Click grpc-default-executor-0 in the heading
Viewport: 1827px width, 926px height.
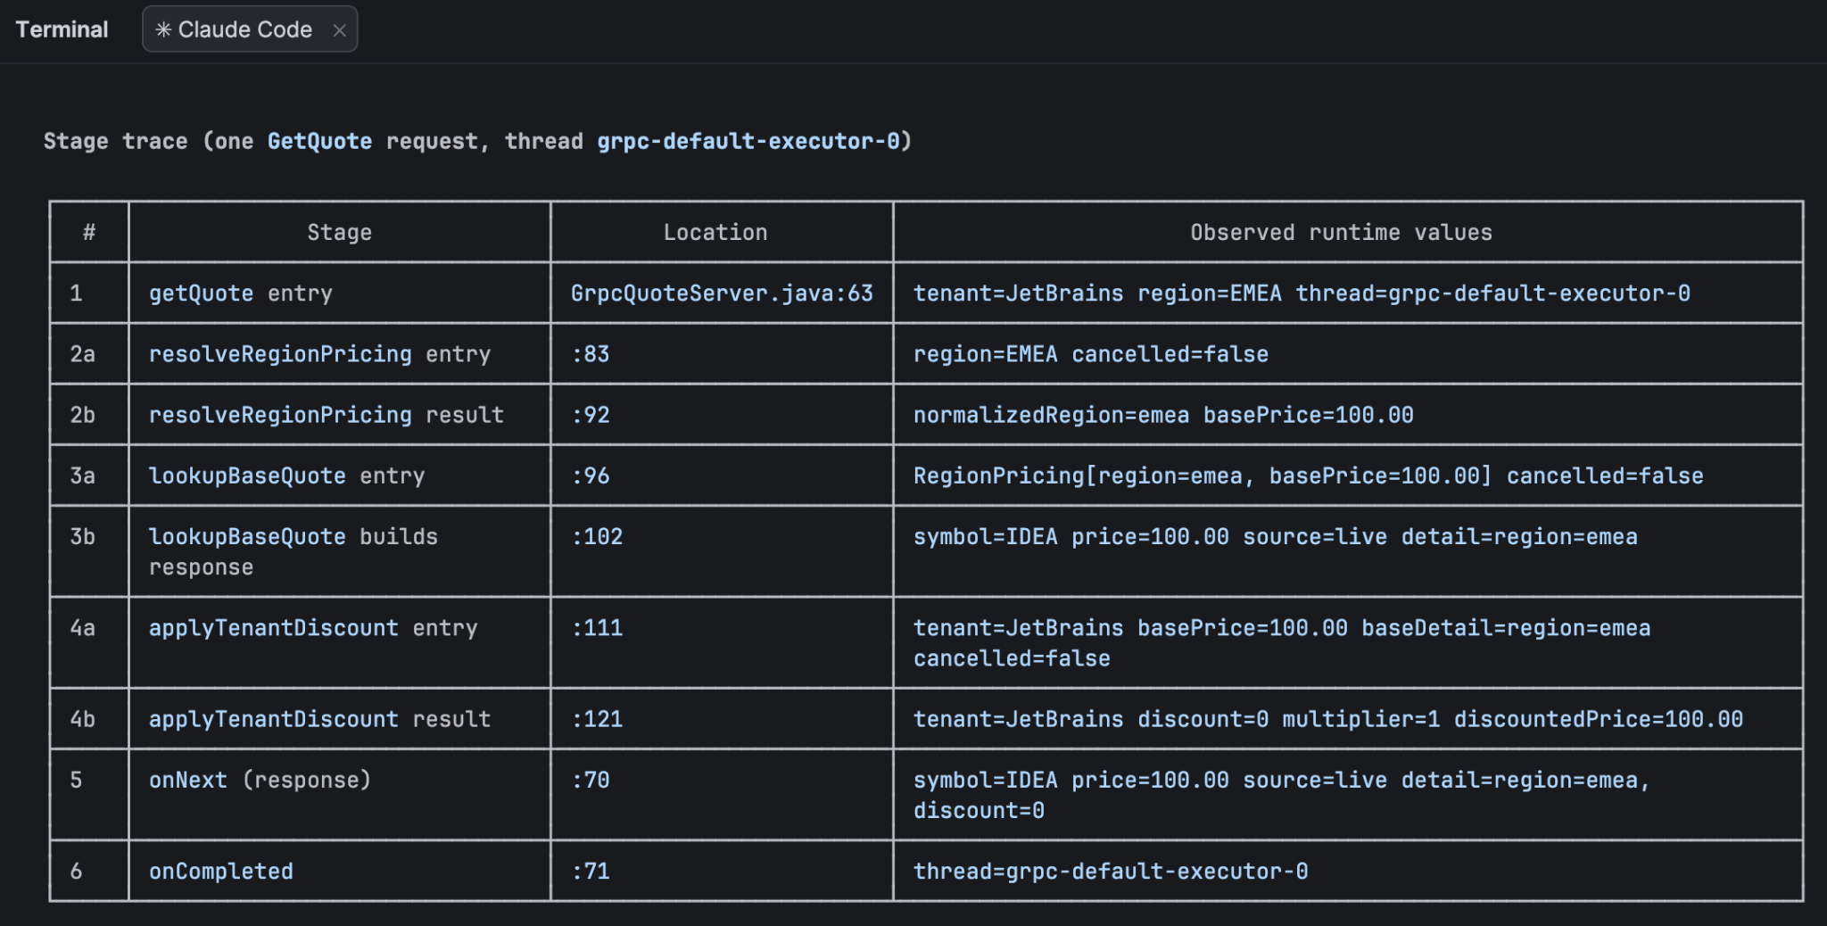click(748, 141)
